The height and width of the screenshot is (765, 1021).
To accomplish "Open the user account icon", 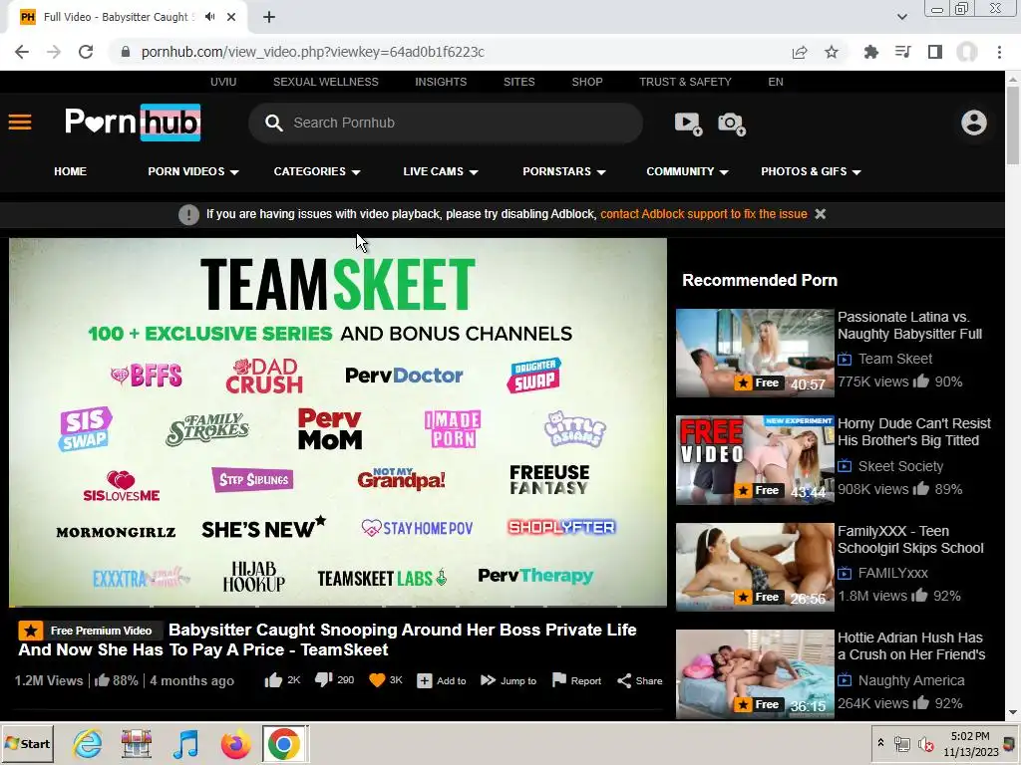I will [973, 123].
